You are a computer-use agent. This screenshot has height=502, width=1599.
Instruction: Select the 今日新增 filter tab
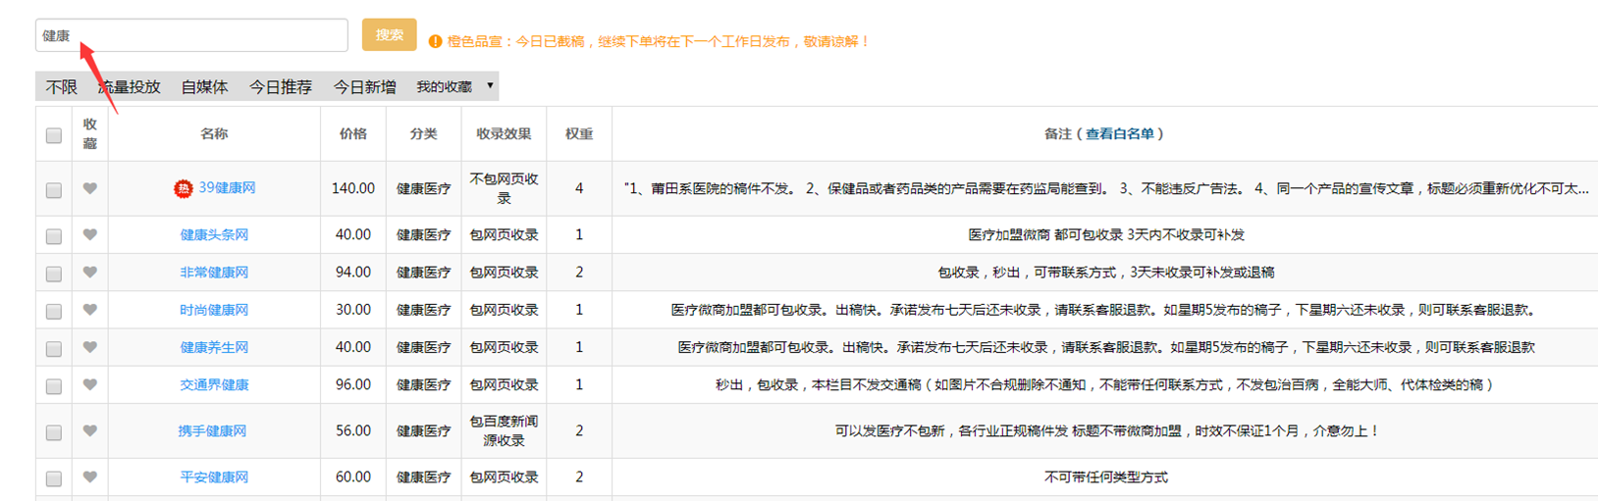364,87
